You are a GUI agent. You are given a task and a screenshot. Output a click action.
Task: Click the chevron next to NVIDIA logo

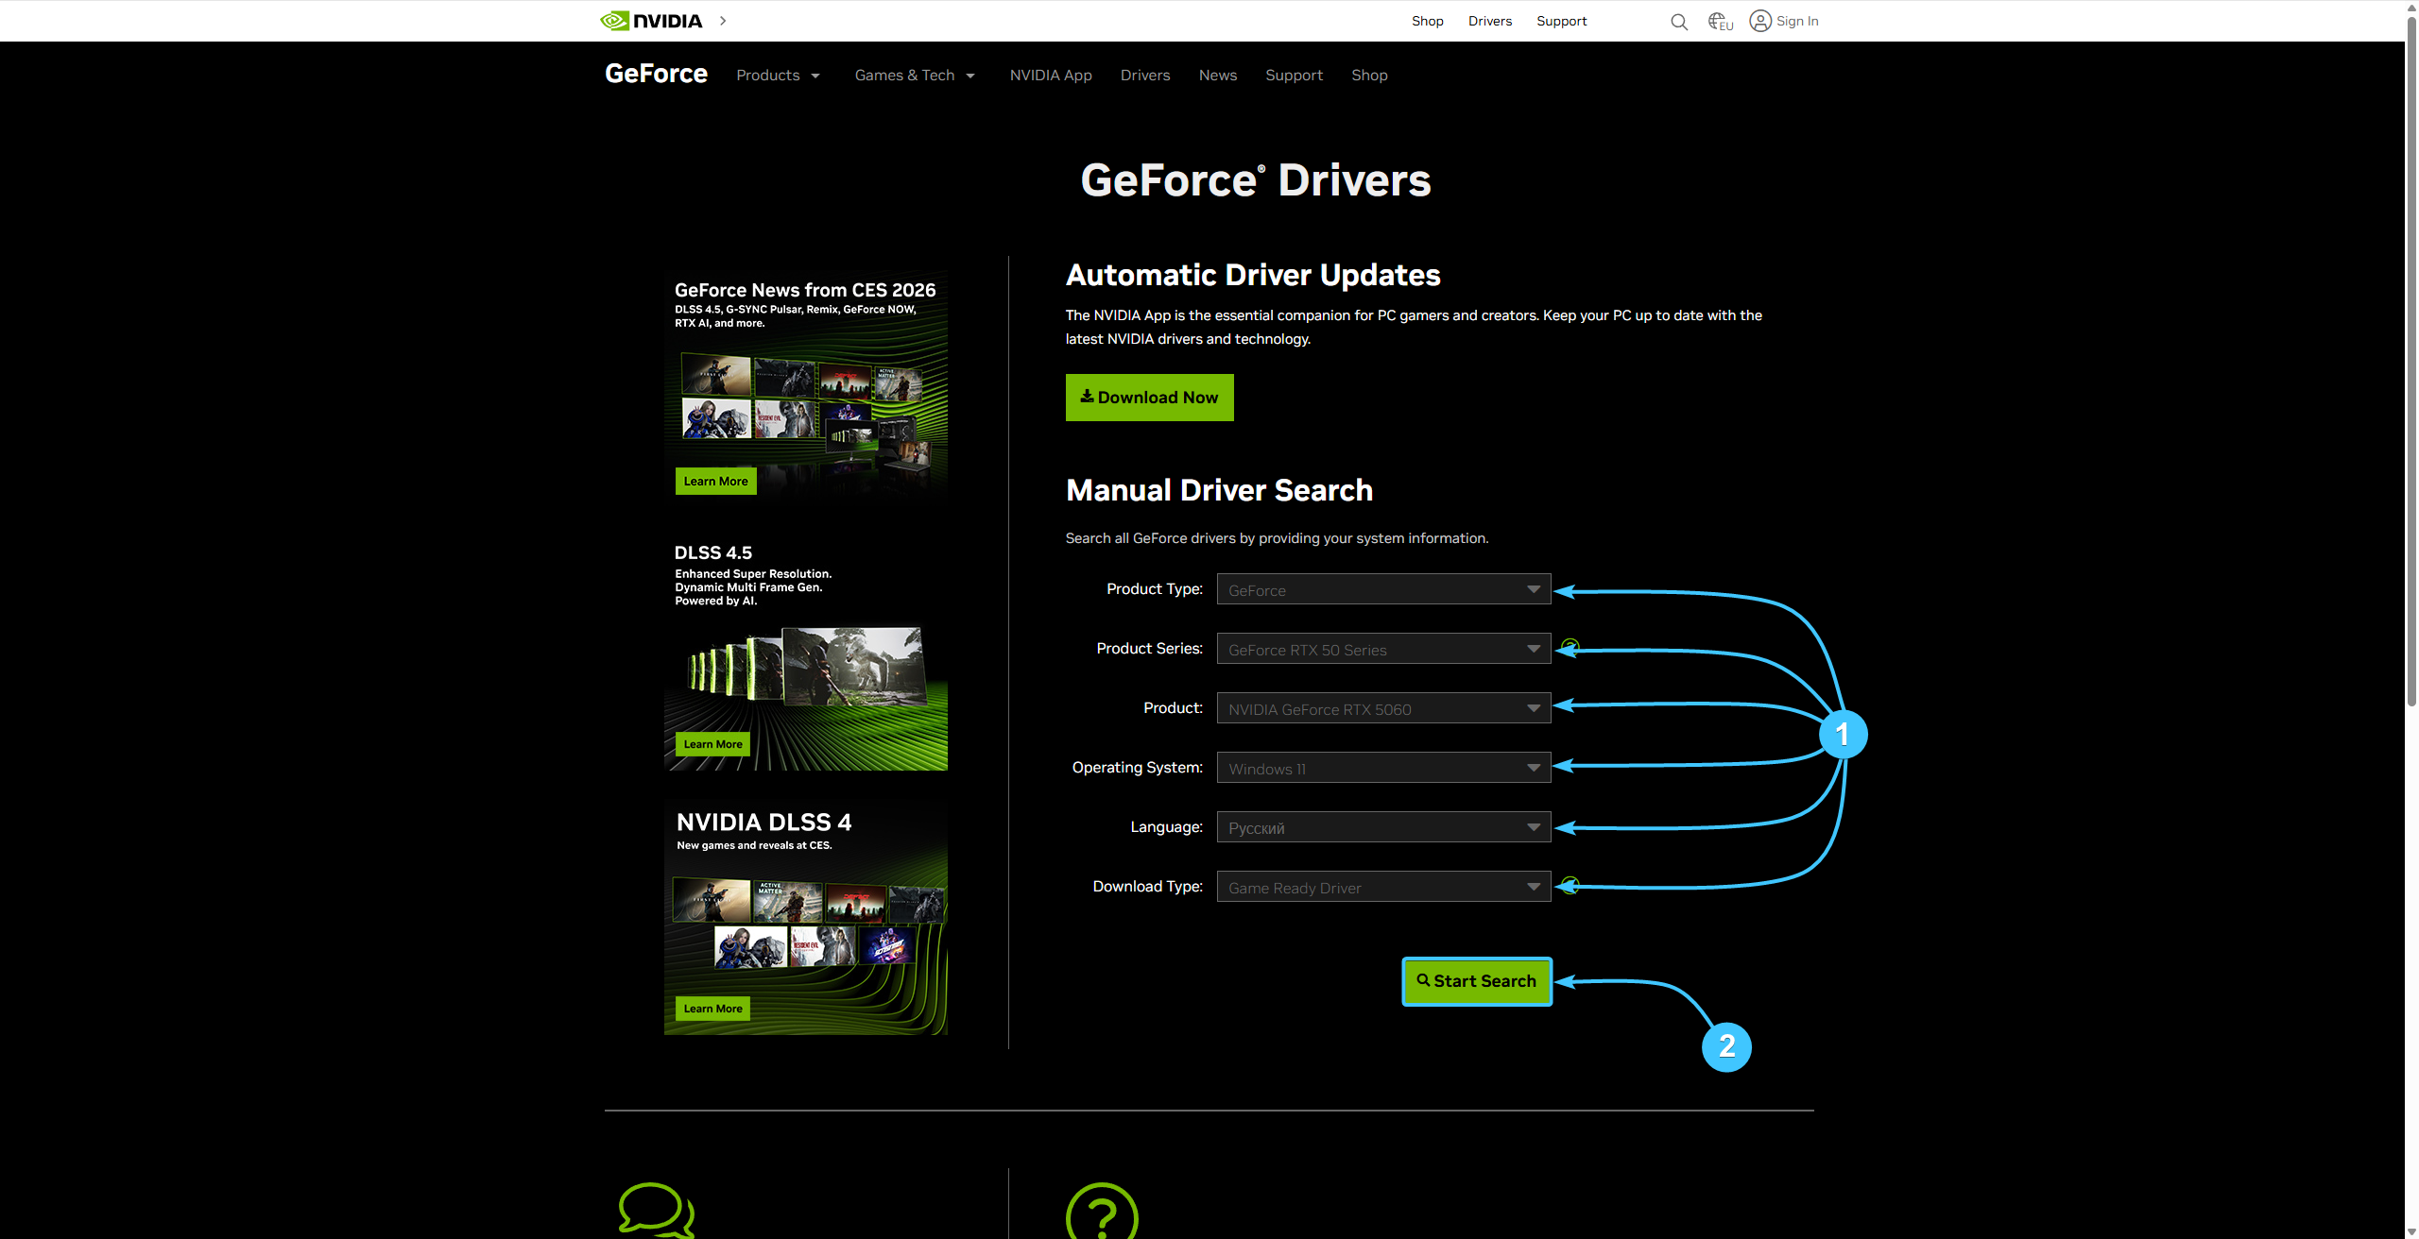[723, 21]
